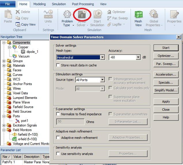Expand the Source type All Ports dropdown
Image resolution: width=183 pixels, height=165 pixels.
coord(102,80)
